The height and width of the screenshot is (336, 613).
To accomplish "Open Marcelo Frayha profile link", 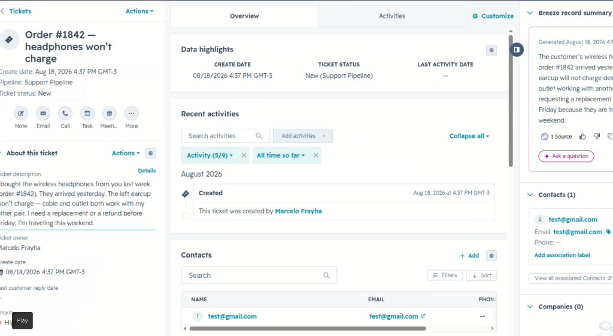I will click(x=298, y=211).
